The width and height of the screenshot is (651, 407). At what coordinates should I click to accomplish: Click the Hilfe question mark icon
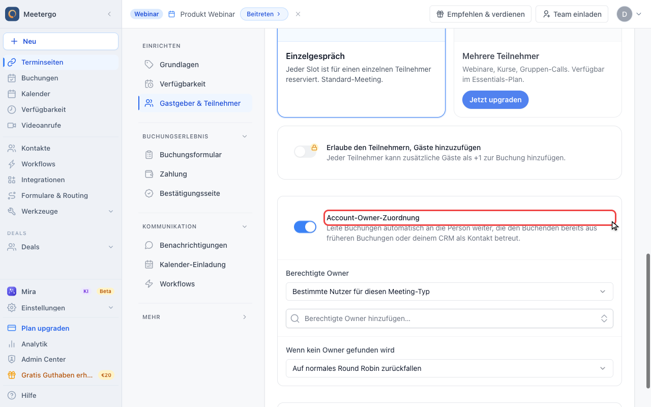[12, 395]
